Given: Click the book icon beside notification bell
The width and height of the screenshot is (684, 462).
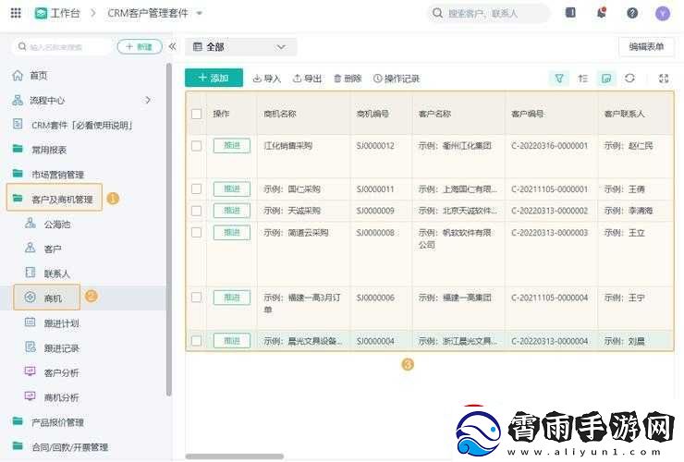Looking at the screenshot, I should [570, 13].
